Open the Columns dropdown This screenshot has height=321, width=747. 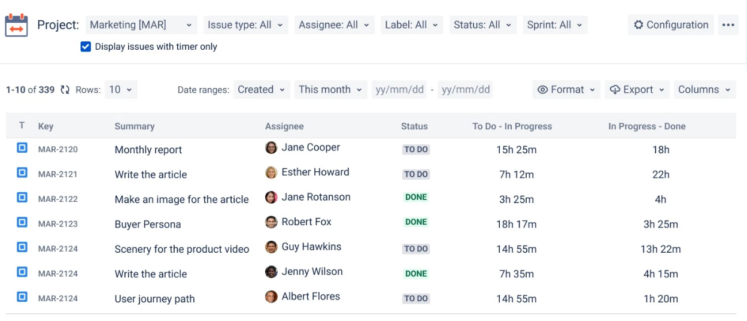(x=705, y=90)
